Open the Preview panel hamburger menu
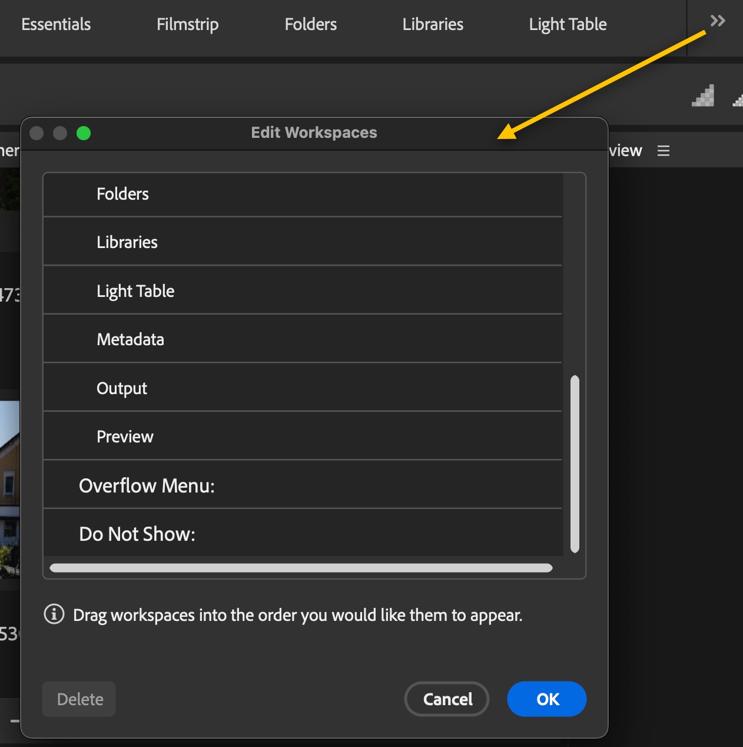Screen dimensions: 743x747 [664, 151]
